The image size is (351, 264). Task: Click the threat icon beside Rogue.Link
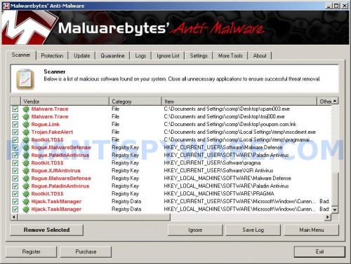(26, 125)
